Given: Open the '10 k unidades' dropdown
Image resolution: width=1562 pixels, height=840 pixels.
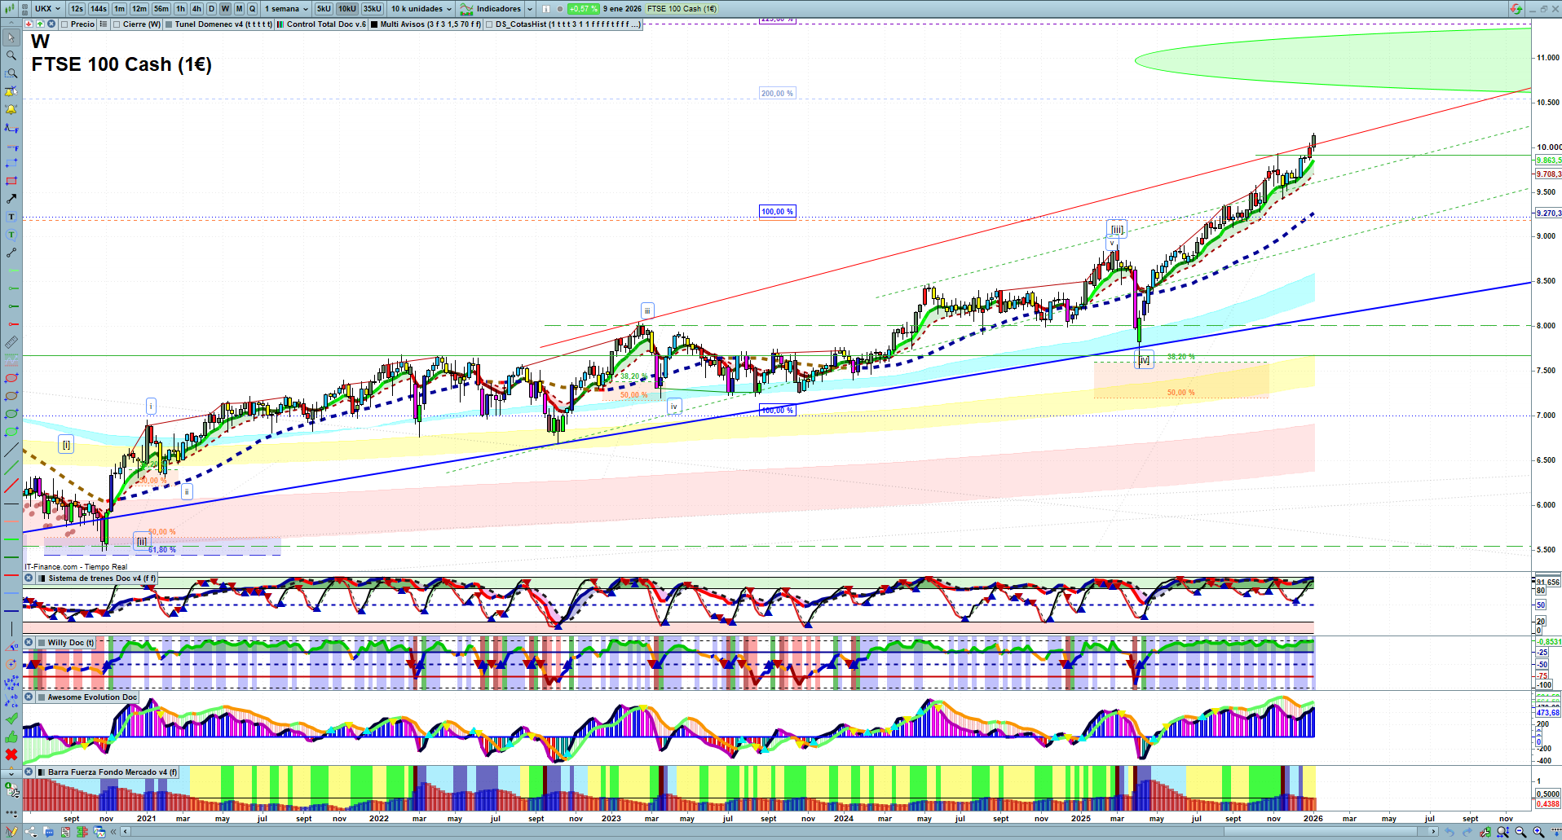Looking at the screenshot, I should click(421, 9).
